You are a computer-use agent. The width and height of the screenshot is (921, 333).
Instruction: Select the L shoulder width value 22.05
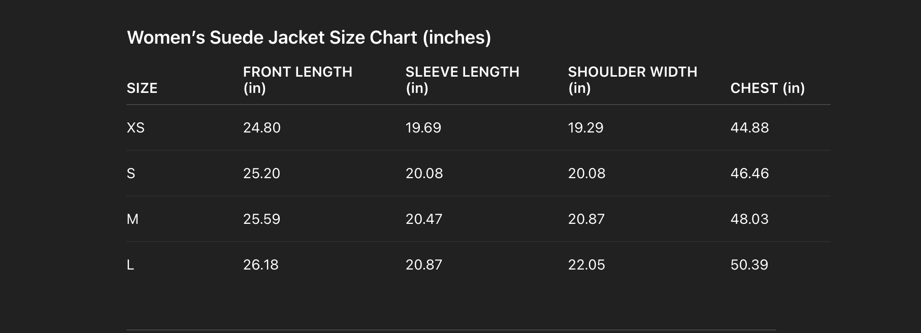click(x=586, y=265)
